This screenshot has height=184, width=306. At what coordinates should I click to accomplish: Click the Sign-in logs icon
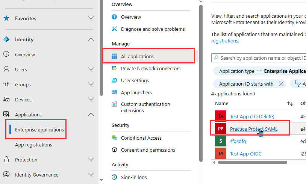tap(114, 177)
